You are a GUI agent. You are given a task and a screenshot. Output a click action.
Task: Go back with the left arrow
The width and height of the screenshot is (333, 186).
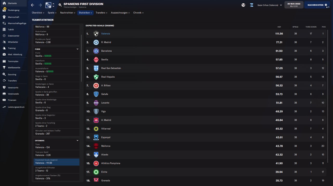pos(32,5)
